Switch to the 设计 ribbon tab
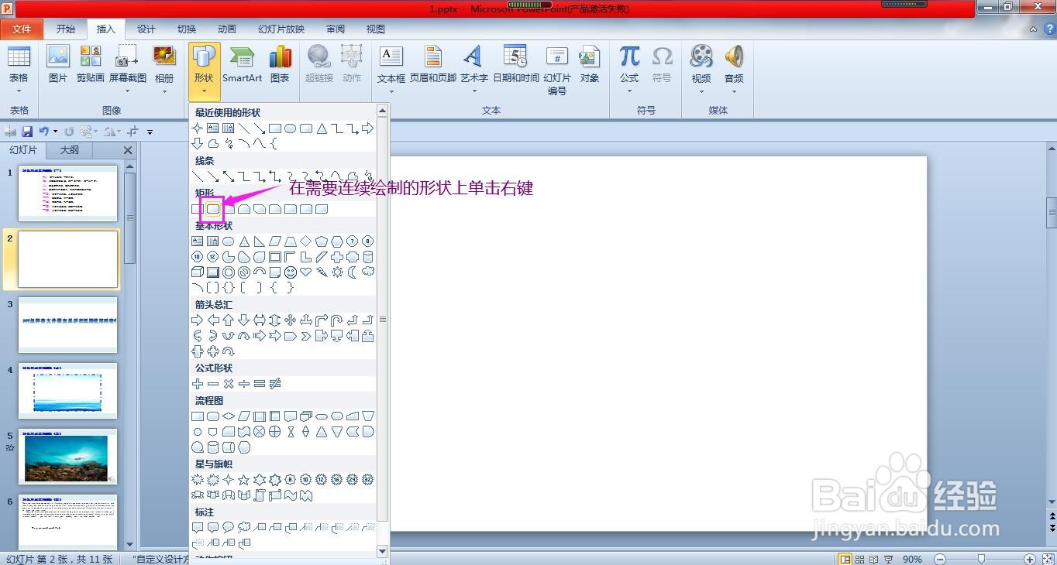Viewport: 1057px width, 565px height. coord(146,29)
